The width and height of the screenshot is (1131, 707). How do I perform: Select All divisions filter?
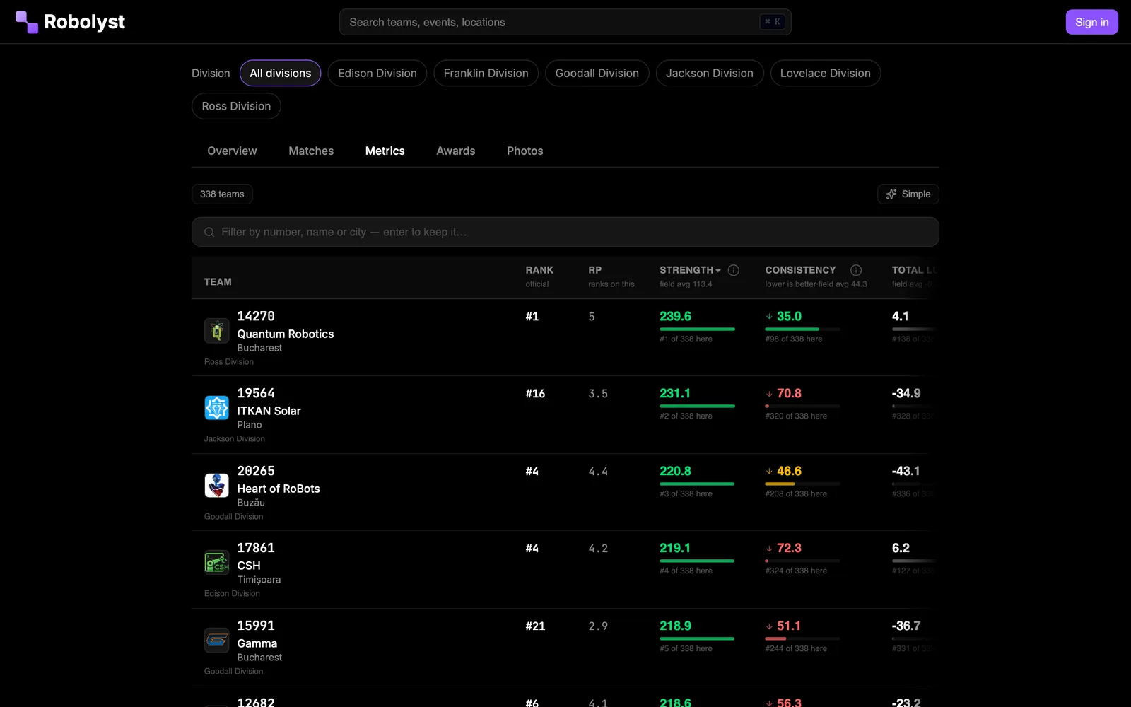tap(281, 73)
